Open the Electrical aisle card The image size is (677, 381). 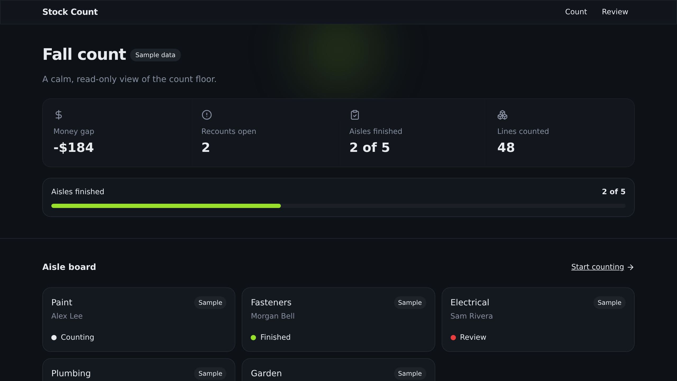538,320
